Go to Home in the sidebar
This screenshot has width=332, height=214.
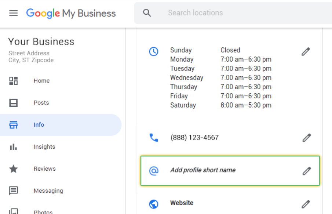pos(41,81)
